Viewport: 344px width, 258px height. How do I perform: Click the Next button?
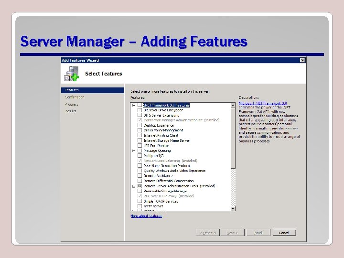point(233,233)
